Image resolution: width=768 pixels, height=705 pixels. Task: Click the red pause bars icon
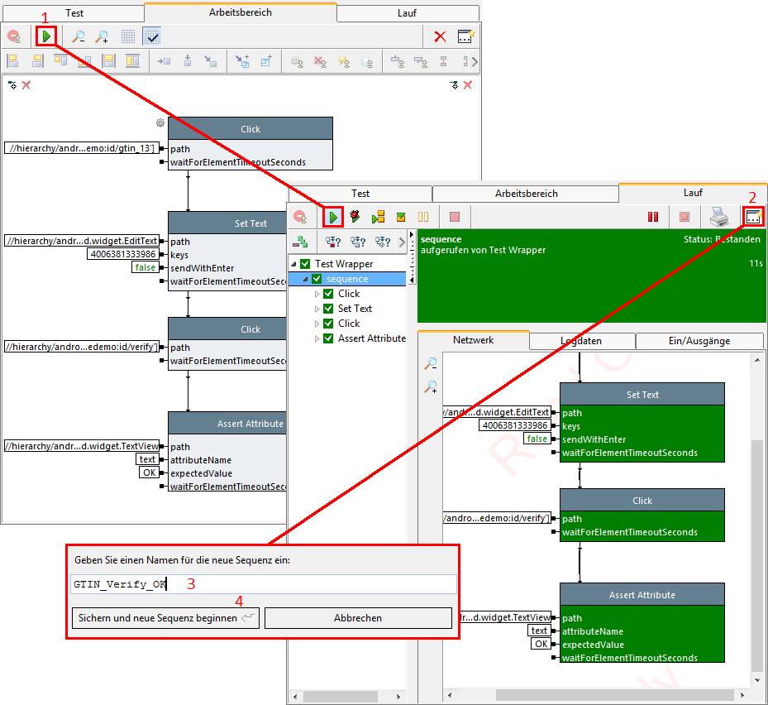653,217
